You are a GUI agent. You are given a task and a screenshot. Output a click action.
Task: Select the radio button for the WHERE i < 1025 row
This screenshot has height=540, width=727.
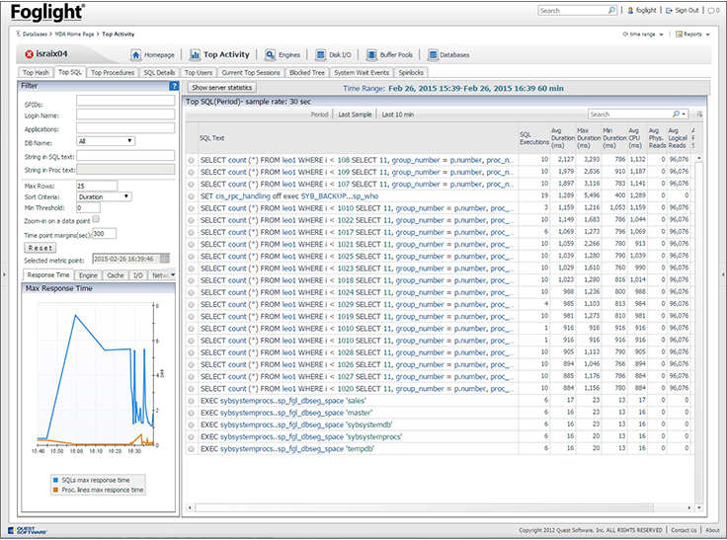point(191,257)
